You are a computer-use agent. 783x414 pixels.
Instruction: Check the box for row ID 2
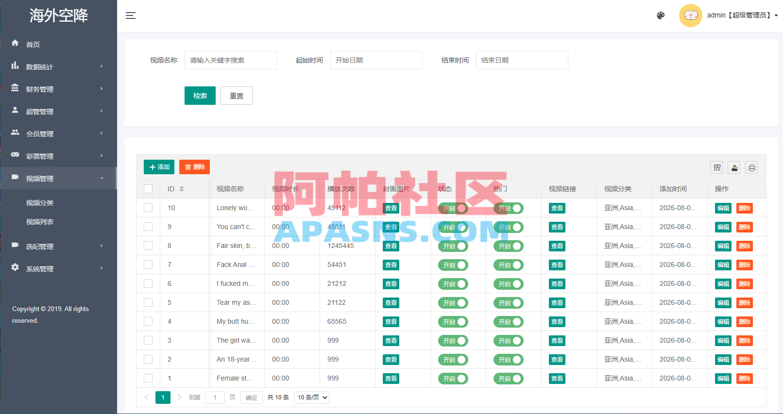pyautogui.click(x=148, y=359)
